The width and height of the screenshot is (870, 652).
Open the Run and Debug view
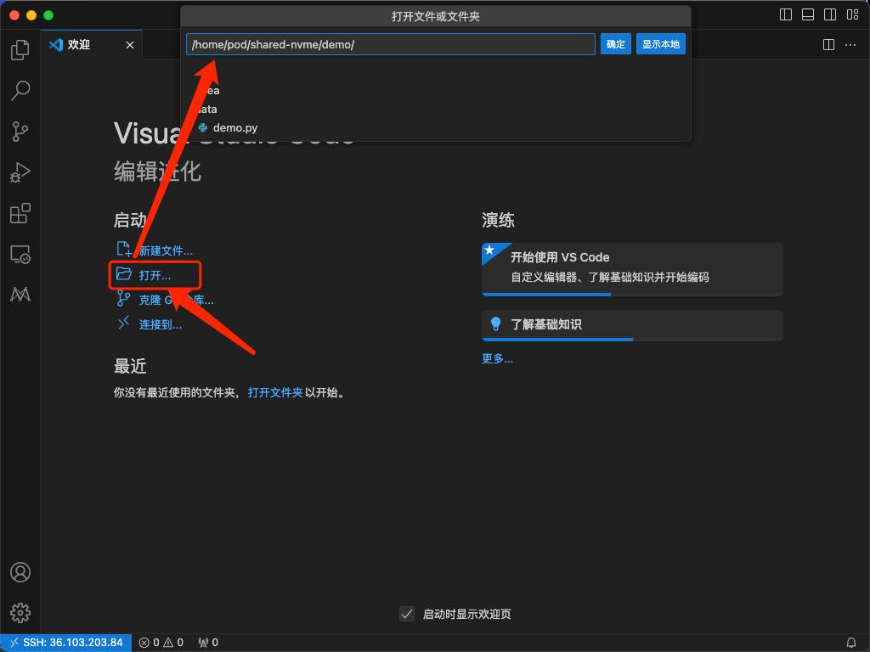[20, 172]
